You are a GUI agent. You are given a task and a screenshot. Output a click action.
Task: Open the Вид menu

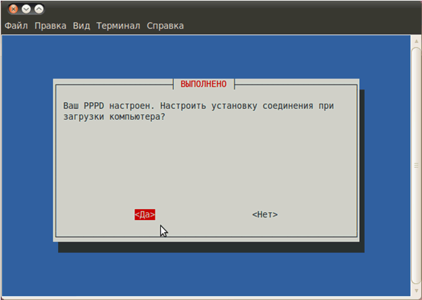(x=81, y=26)
